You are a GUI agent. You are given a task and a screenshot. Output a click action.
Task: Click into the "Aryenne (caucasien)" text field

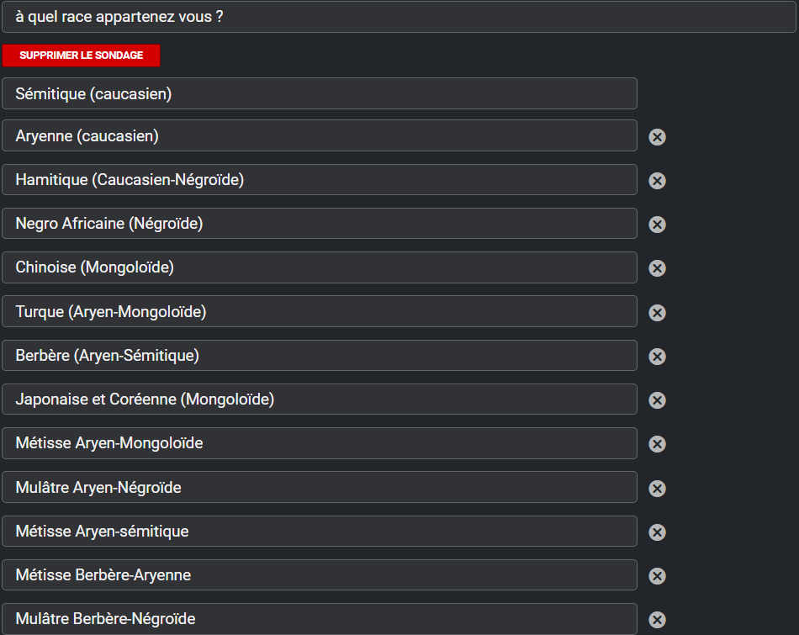point(320,135)
